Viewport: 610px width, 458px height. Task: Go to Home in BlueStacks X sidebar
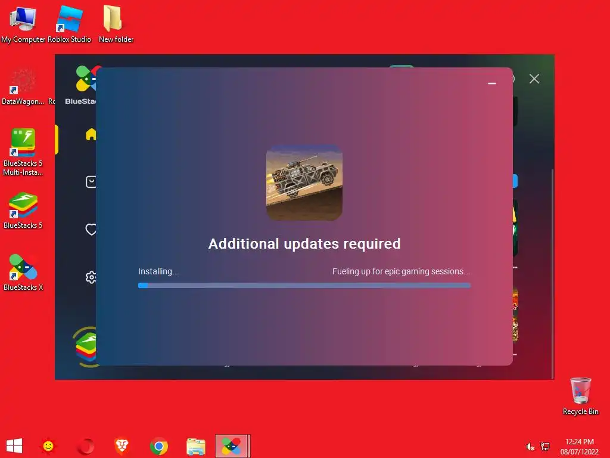(91, 134)
